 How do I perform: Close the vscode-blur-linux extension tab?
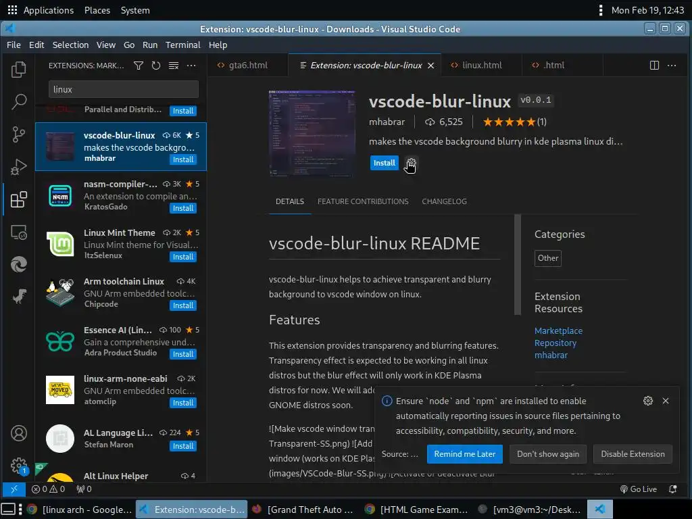431,66
